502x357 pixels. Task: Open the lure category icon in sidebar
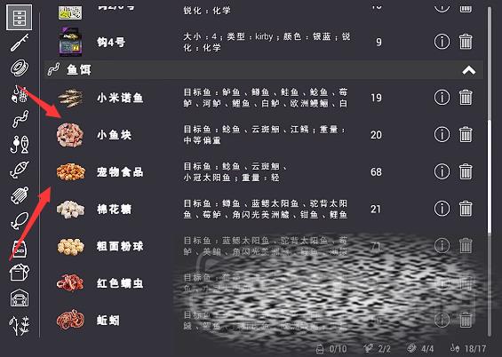pyautogui.click(x=20, y=170)
